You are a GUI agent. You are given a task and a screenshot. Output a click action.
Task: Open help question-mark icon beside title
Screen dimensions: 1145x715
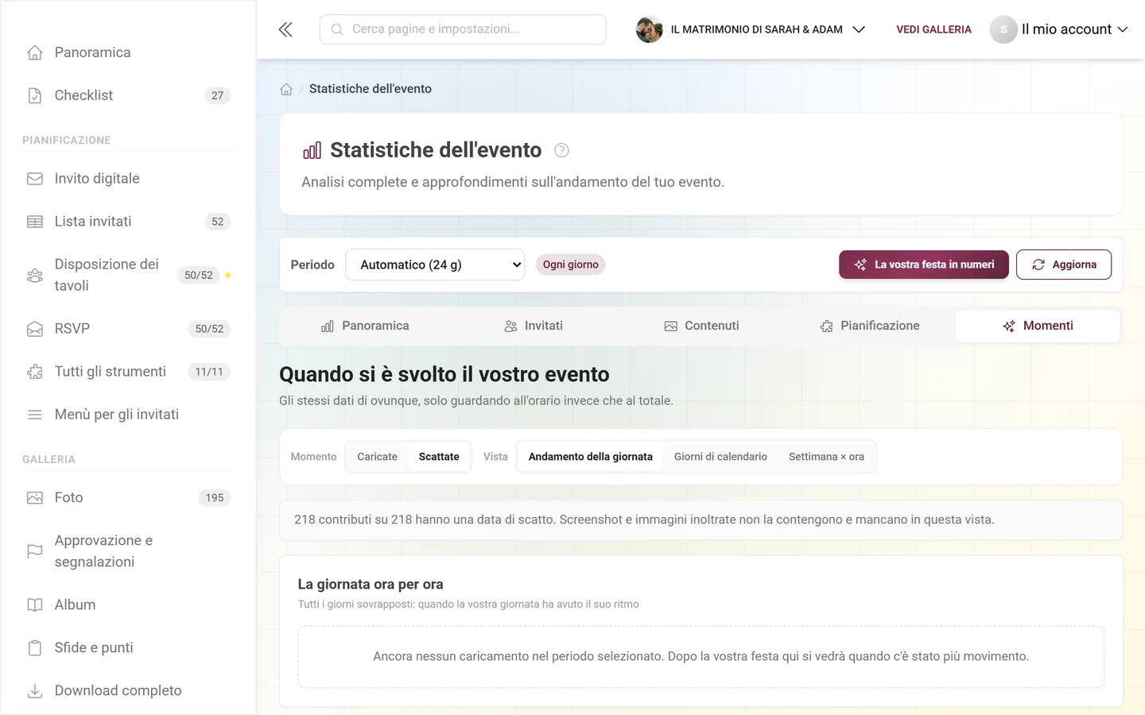tap(561, 150)
